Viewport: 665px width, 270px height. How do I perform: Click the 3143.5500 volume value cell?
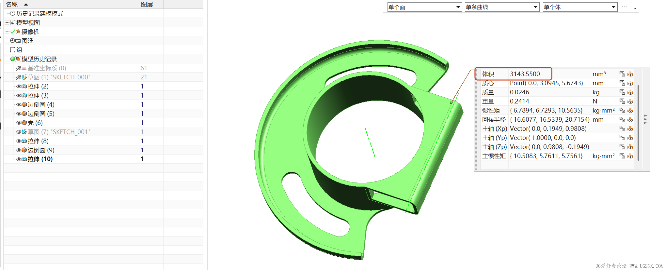pyautogui.click(x=549, y=74)
